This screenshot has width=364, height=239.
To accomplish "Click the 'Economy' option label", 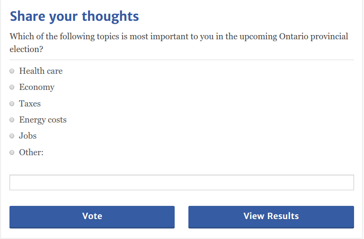I will [36, 87].
